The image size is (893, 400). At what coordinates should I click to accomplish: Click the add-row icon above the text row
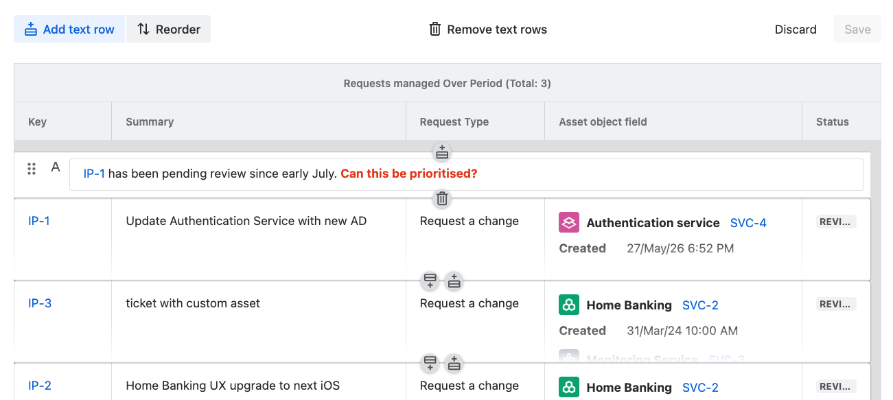coord(442,152)
